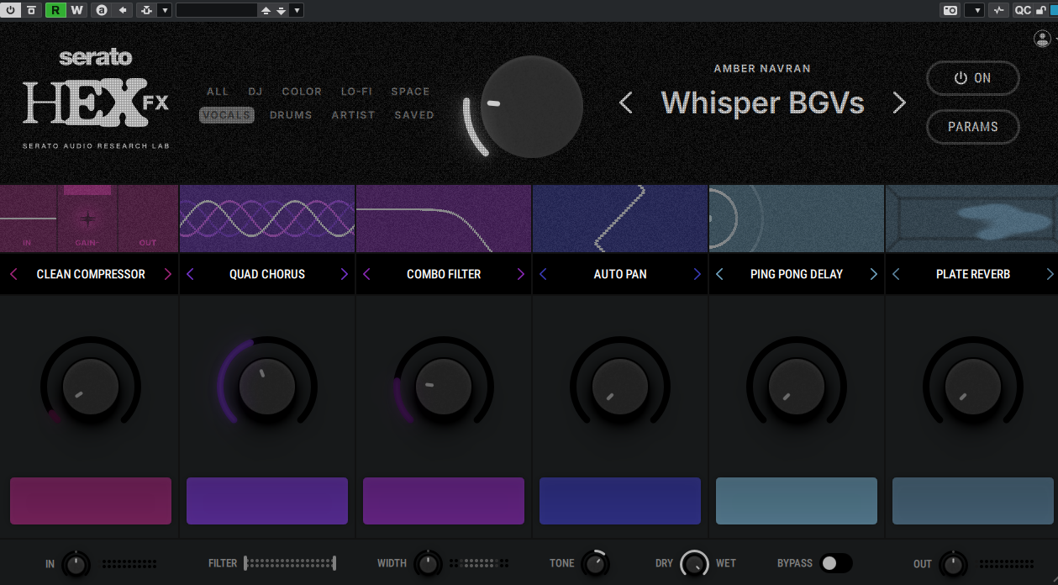Switch Ping Pong Delay to previous effect
1058x585 pixels.
(719, 274)
